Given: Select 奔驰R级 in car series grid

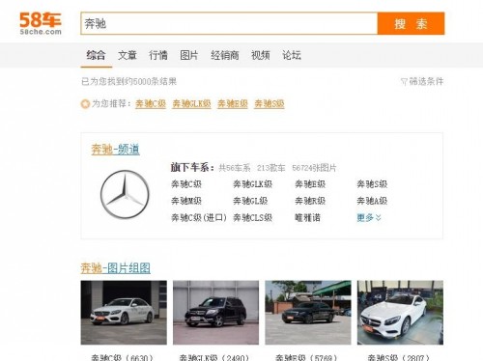Looking at the screenshot, I should click(x=310, y=201).
